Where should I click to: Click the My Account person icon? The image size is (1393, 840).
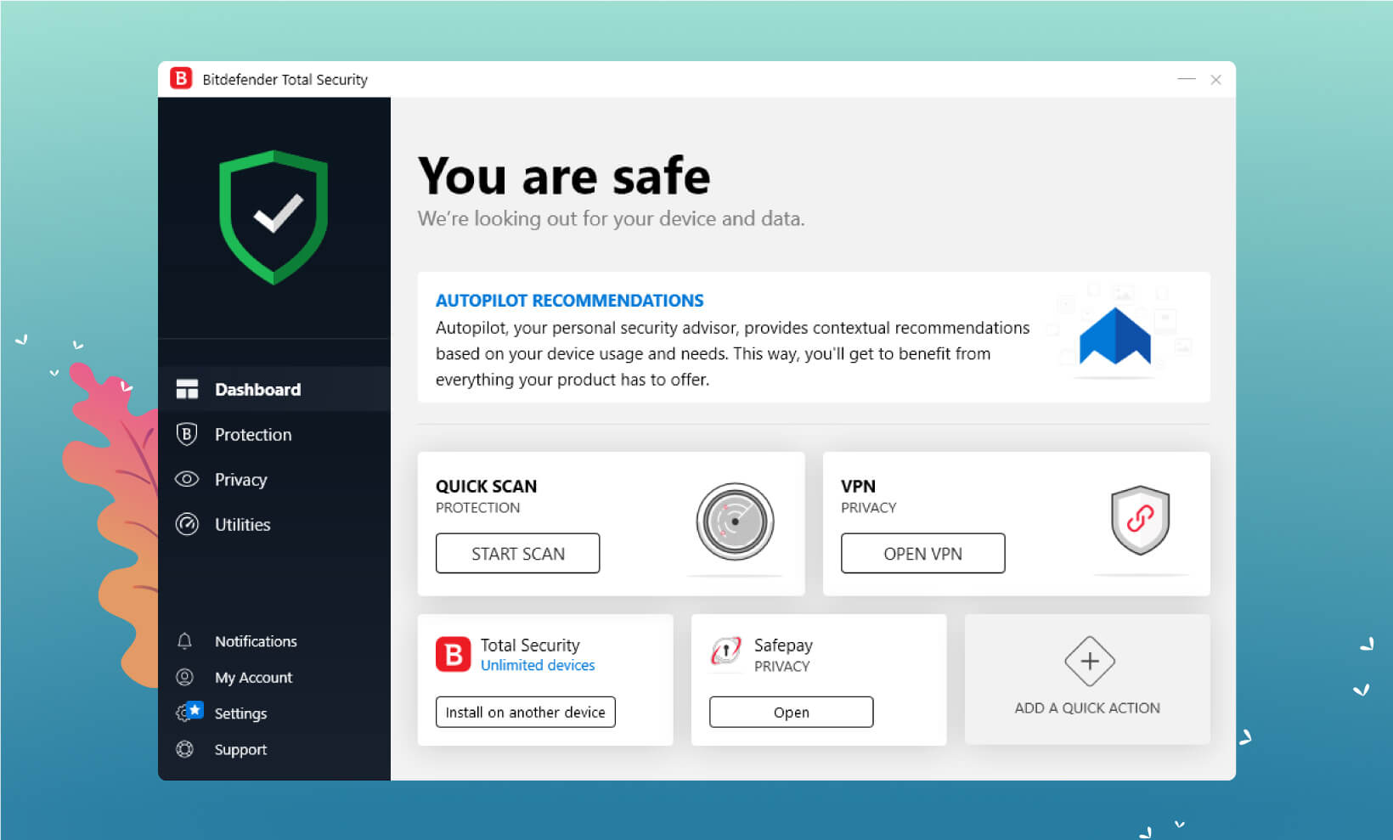point(184,677)
